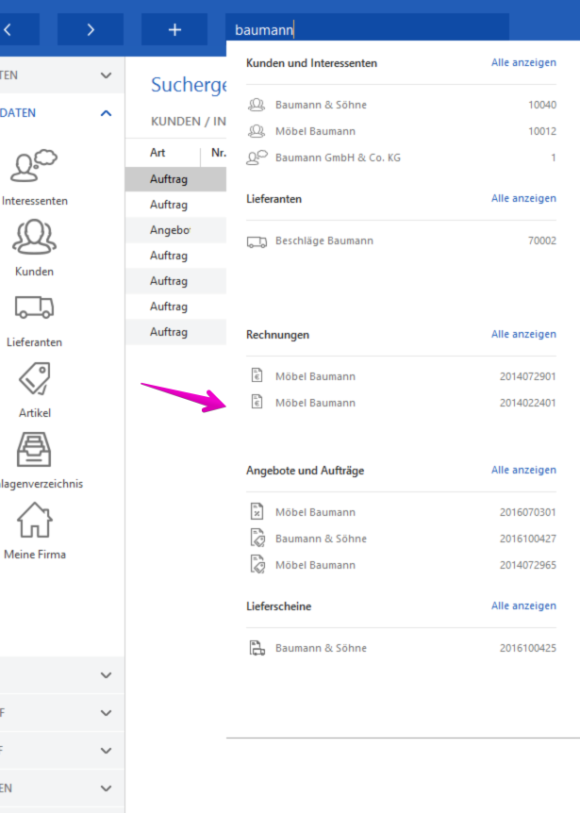The image size is (580, 813).
Task: Show all Lieferanten results
Action: point(523,198)
